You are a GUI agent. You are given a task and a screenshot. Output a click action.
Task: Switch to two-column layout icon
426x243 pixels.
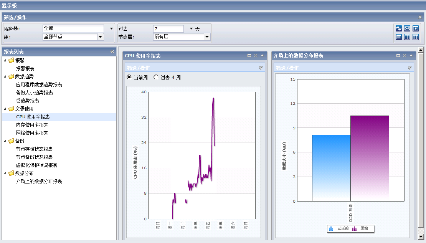407,37
